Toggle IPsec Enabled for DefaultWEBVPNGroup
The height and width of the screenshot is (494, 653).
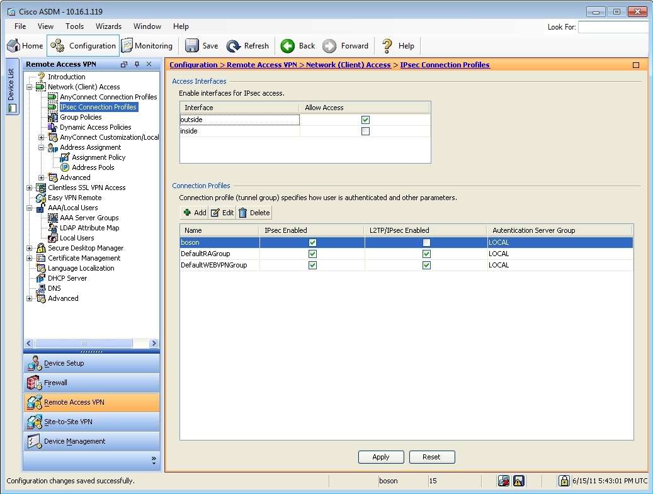coord(313,265)
